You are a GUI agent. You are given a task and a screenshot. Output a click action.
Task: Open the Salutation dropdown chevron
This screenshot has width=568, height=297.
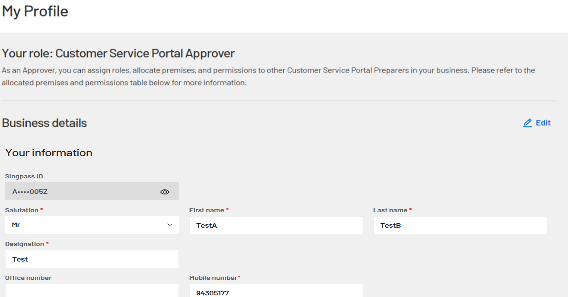(x=170, y=225)
